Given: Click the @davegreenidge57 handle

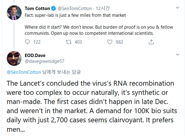Looking at the screenshot, I should click(44, 61).
